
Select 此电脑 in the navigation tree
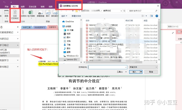[x=67, y=26]
